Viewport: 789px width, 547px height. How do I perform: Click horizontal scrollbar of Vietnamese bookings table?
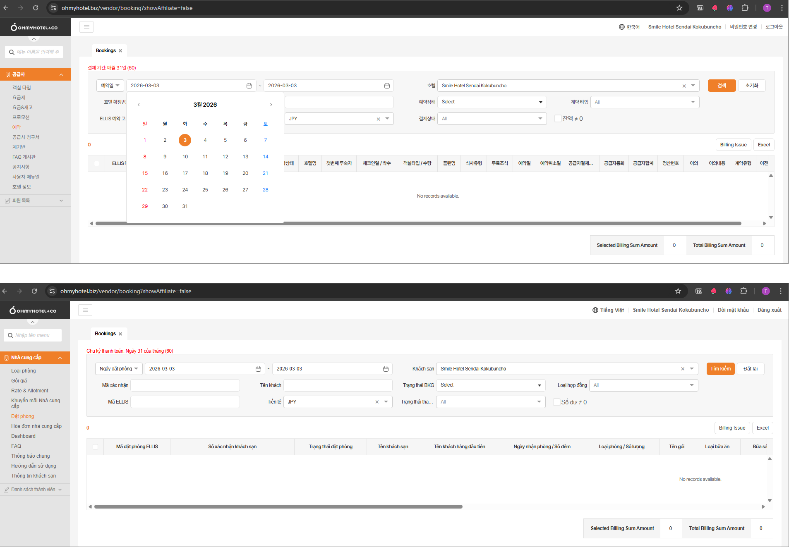(x=278, y=506)
